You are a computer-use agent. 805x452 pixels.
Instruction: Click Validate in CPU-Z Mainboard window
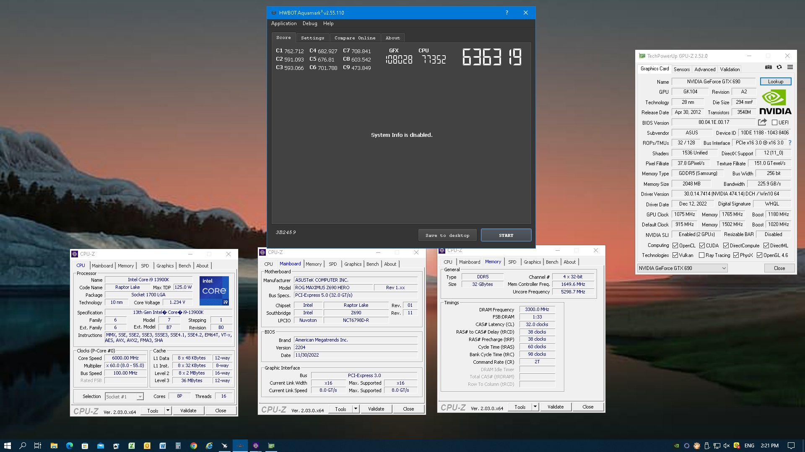[376, 409]
